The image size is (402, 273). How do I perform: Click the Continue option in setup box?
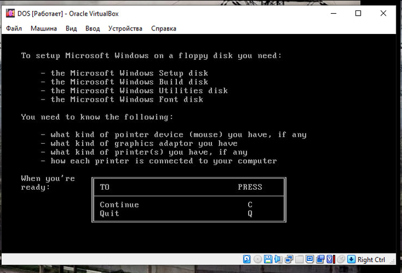(x=119, y=205)
